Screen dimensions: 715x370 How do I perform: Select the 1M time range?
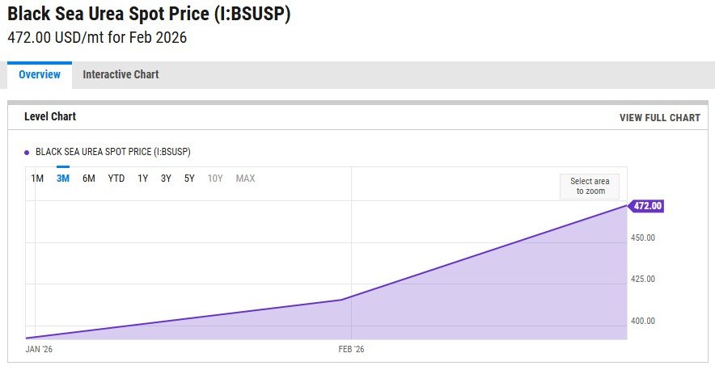coord(37,179)
